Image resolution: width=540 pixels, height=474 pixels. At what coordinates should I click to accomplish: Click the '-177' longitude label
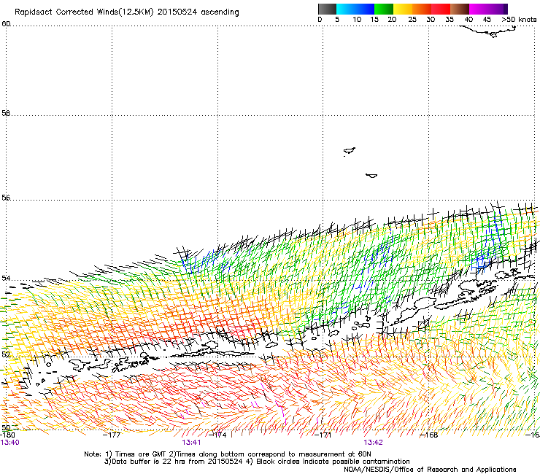pos(112,435)
